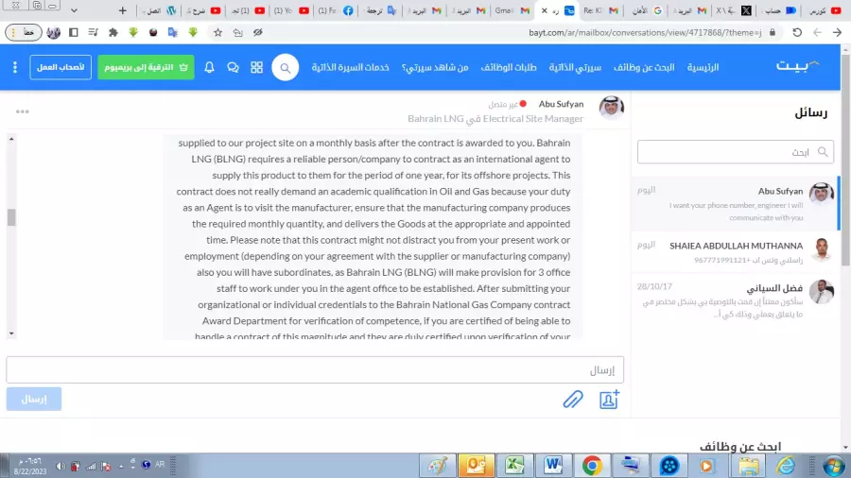Click the لأصحاب العمل employers button
The height and width of the screenshot is (478, 851).
coord(61,67)
